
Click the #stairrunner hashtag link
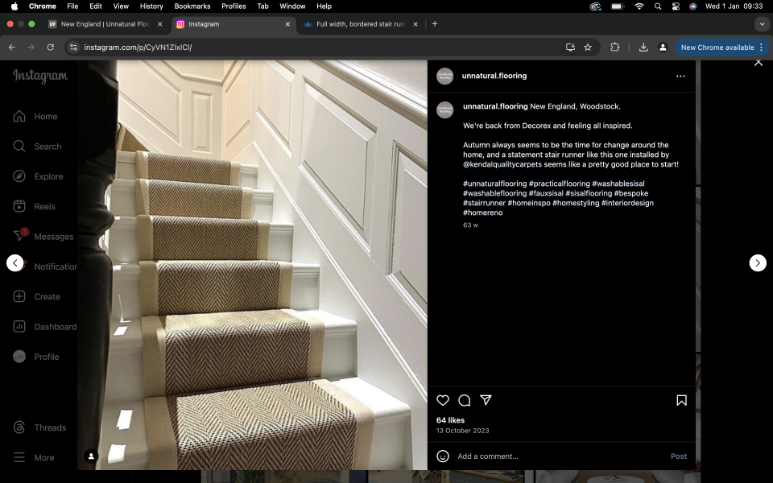pyautogui.click(x=483, y=203)
